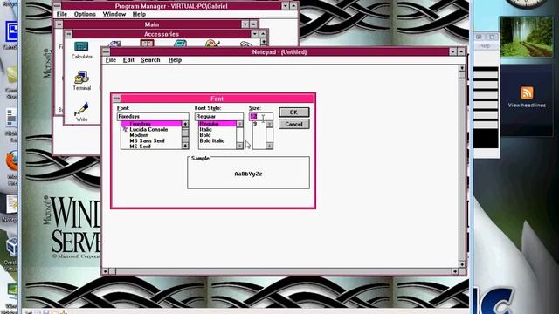This screenshot has width=559, height=314.
Task: Open Notepad's File menu
Action: [x=111, y=60]
